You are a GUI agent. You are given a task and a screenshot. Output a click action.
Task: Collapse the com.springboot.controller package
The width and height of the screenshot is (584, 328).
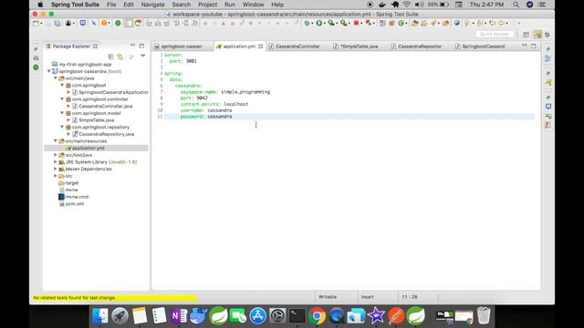[x=62, y=99]
